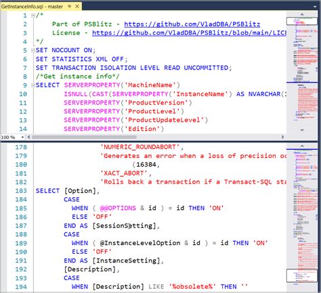
Task: Click the '/*Get instance info*/' comment
Action: coord(77,76)
